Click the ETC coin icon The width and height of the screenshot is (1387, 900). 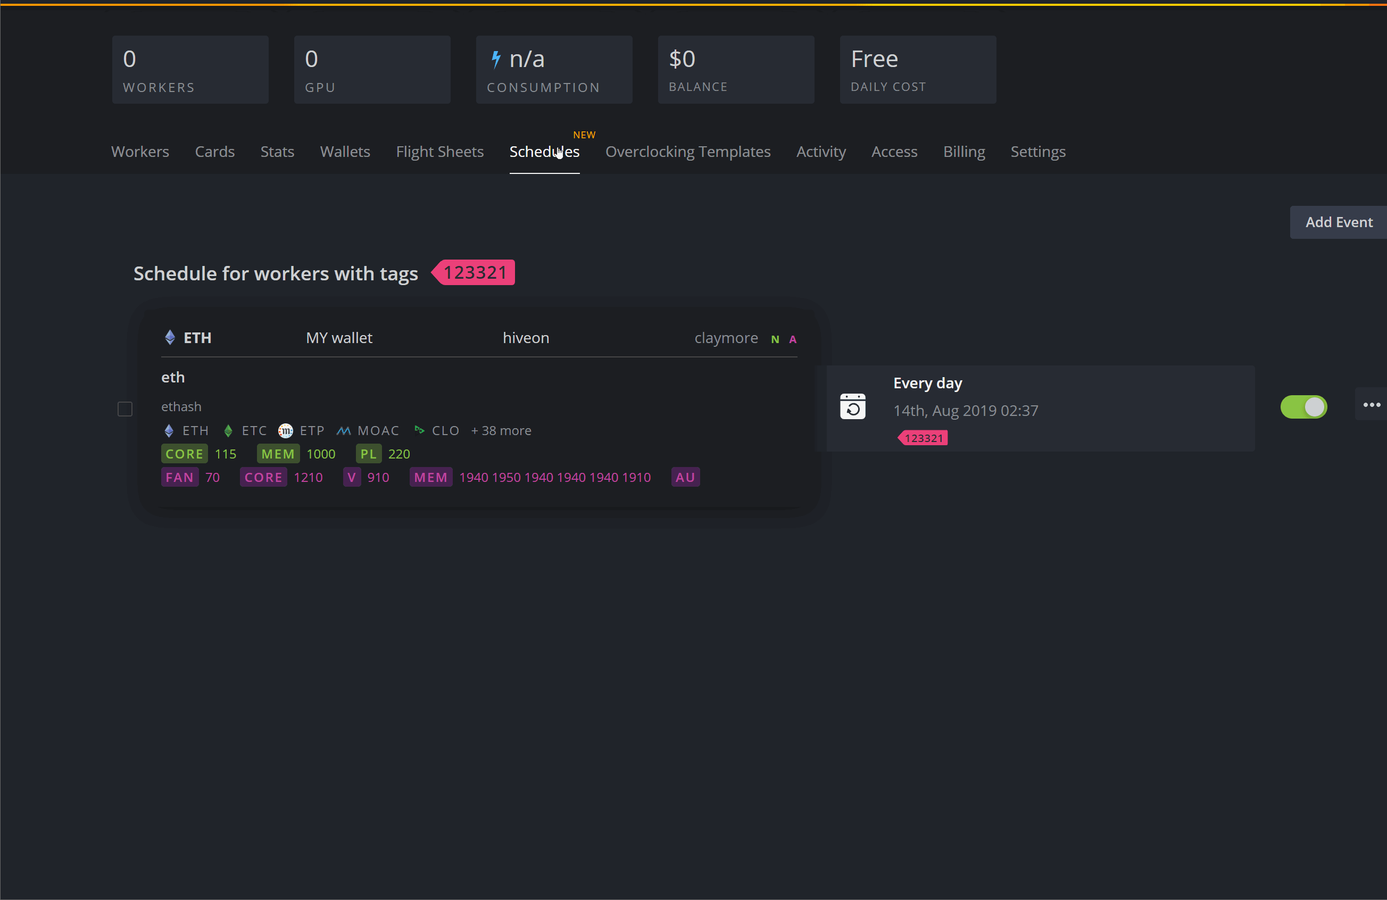(228, 430)
